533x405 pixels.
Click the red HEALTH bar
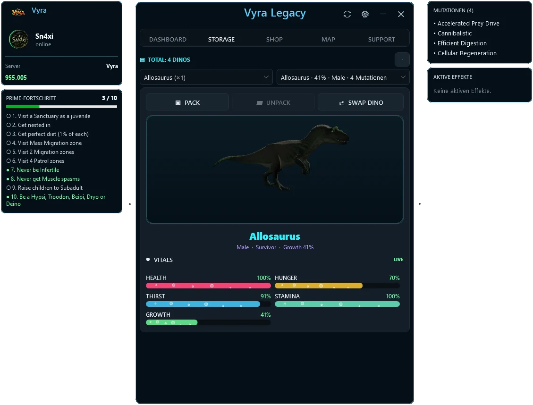pos(208,286)
